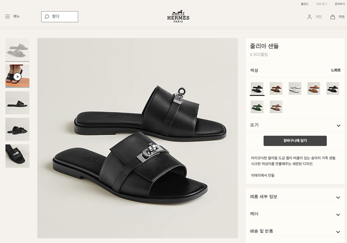Viewport: 347px width, 243px height.
Task: View the side-profile sandal thumbnail
Action: pos(17,103)
